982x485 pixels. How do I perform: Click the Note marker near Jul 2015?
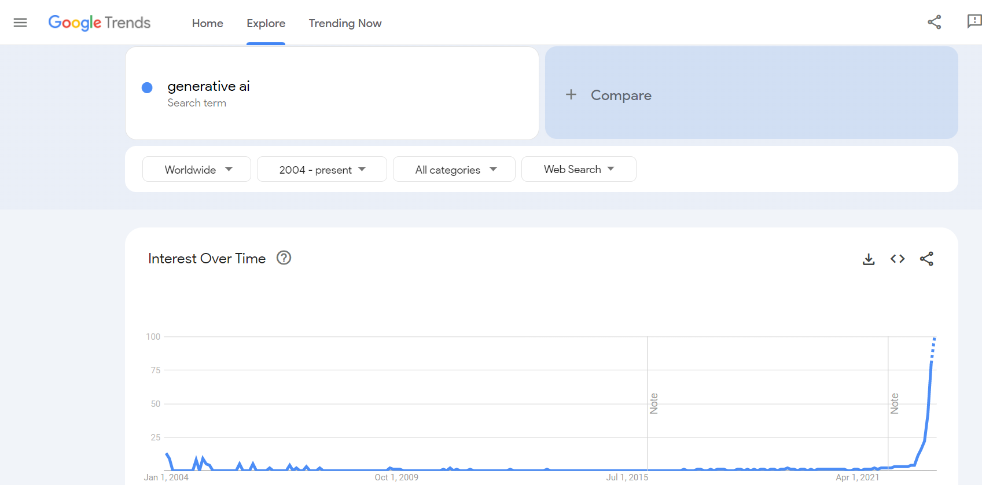654,403
